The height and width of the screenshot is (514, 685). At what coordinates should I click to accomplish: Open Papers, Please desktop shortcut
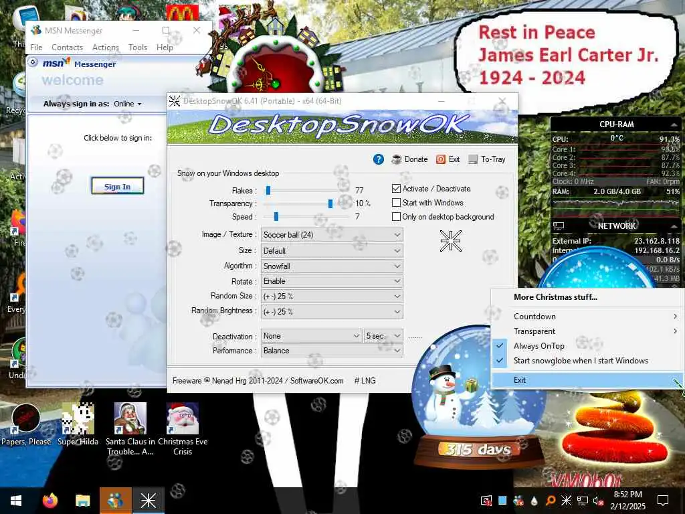pyautogui.click(x=26, y=424)
